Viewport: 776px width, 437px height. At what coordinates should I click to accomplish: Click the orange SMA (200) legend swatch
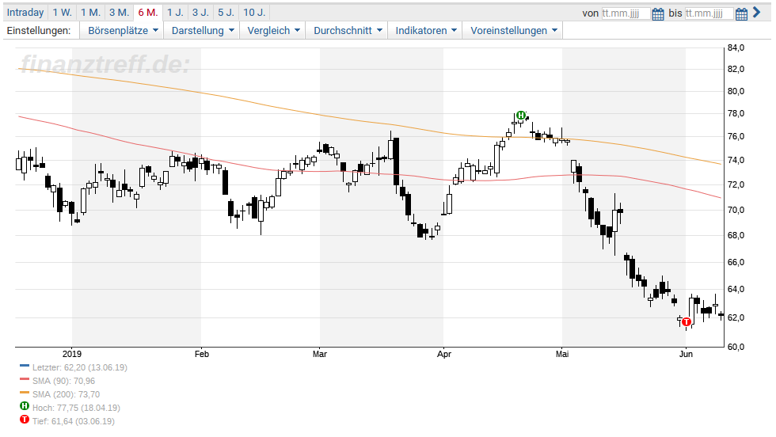(x=25, y=393)
